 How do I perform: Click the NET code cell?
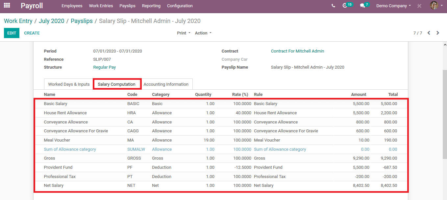point(131,186)
